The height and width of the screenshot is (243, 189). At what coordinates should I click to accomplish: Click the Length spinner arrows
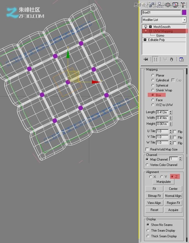click(170, 112)
